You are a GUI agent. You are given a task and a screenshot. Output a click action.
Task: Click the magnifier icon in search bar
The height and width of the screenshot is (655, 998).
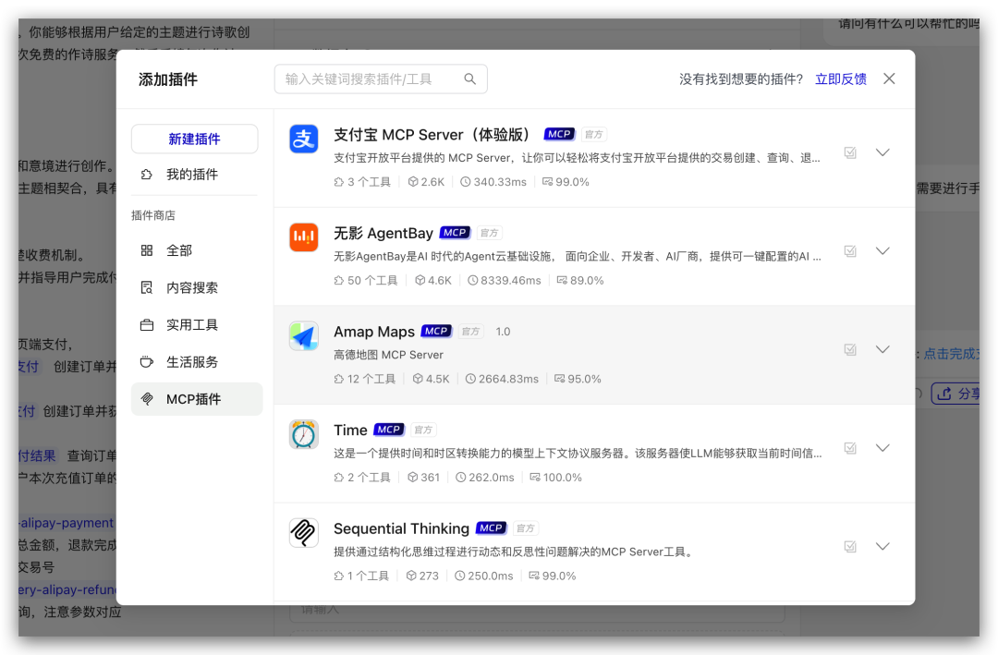coord(470,79)
